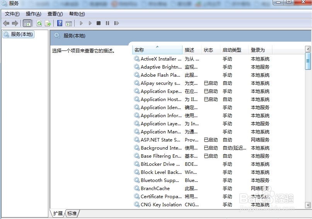Select the Certificate Propagation service name
Screen dimensions: 312x219
161,197
